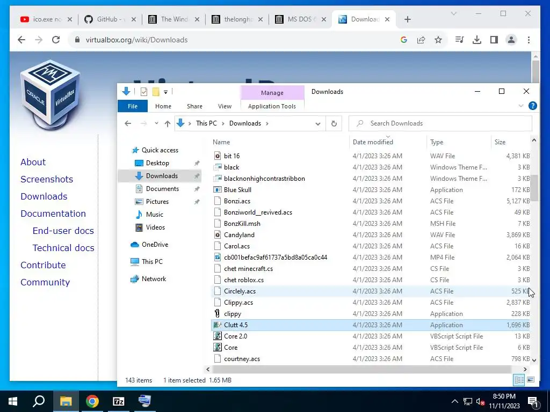Bookmark this page with star icon
Screen dimensions: 550x412
pyautogui.click(x=438, y=40)
